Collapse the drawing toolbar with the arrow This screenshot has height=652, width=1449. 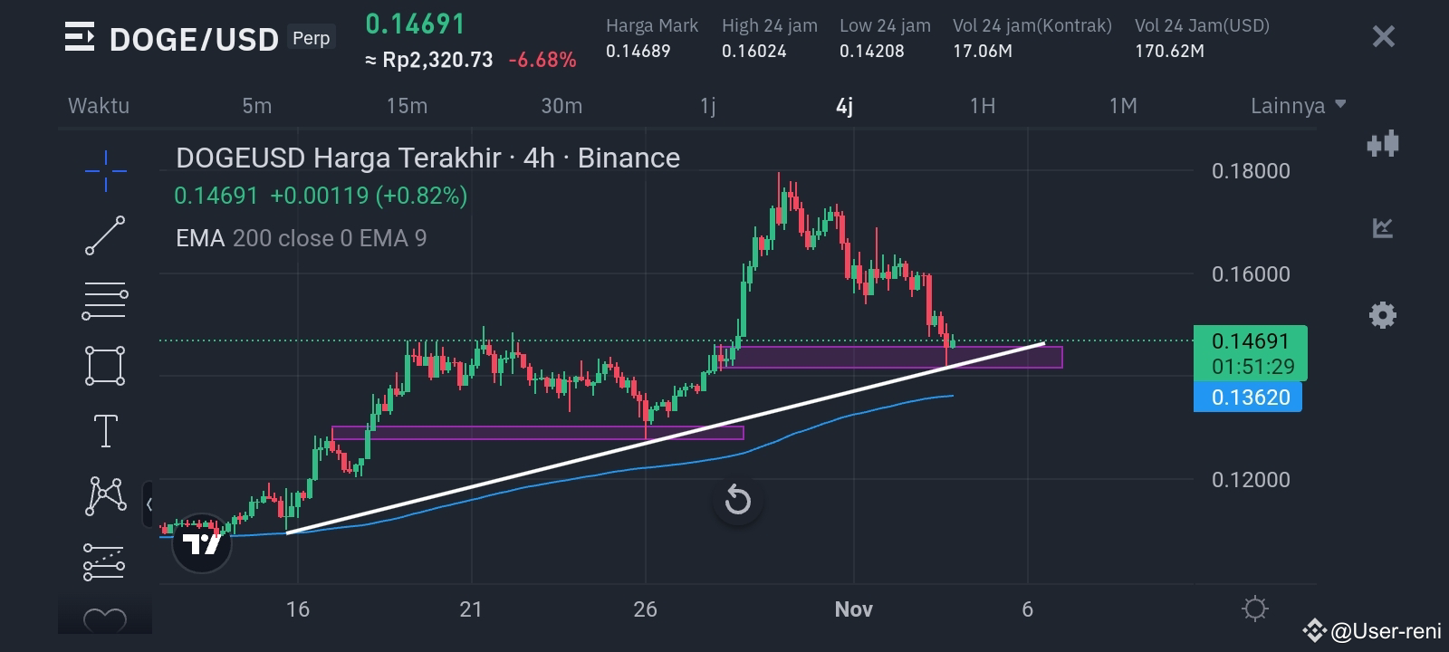pos(149,504)
